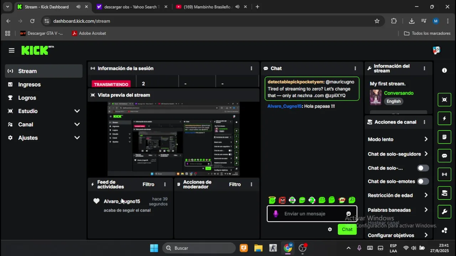Open File Explorer from the taskbar

click(x=258, y=248)
